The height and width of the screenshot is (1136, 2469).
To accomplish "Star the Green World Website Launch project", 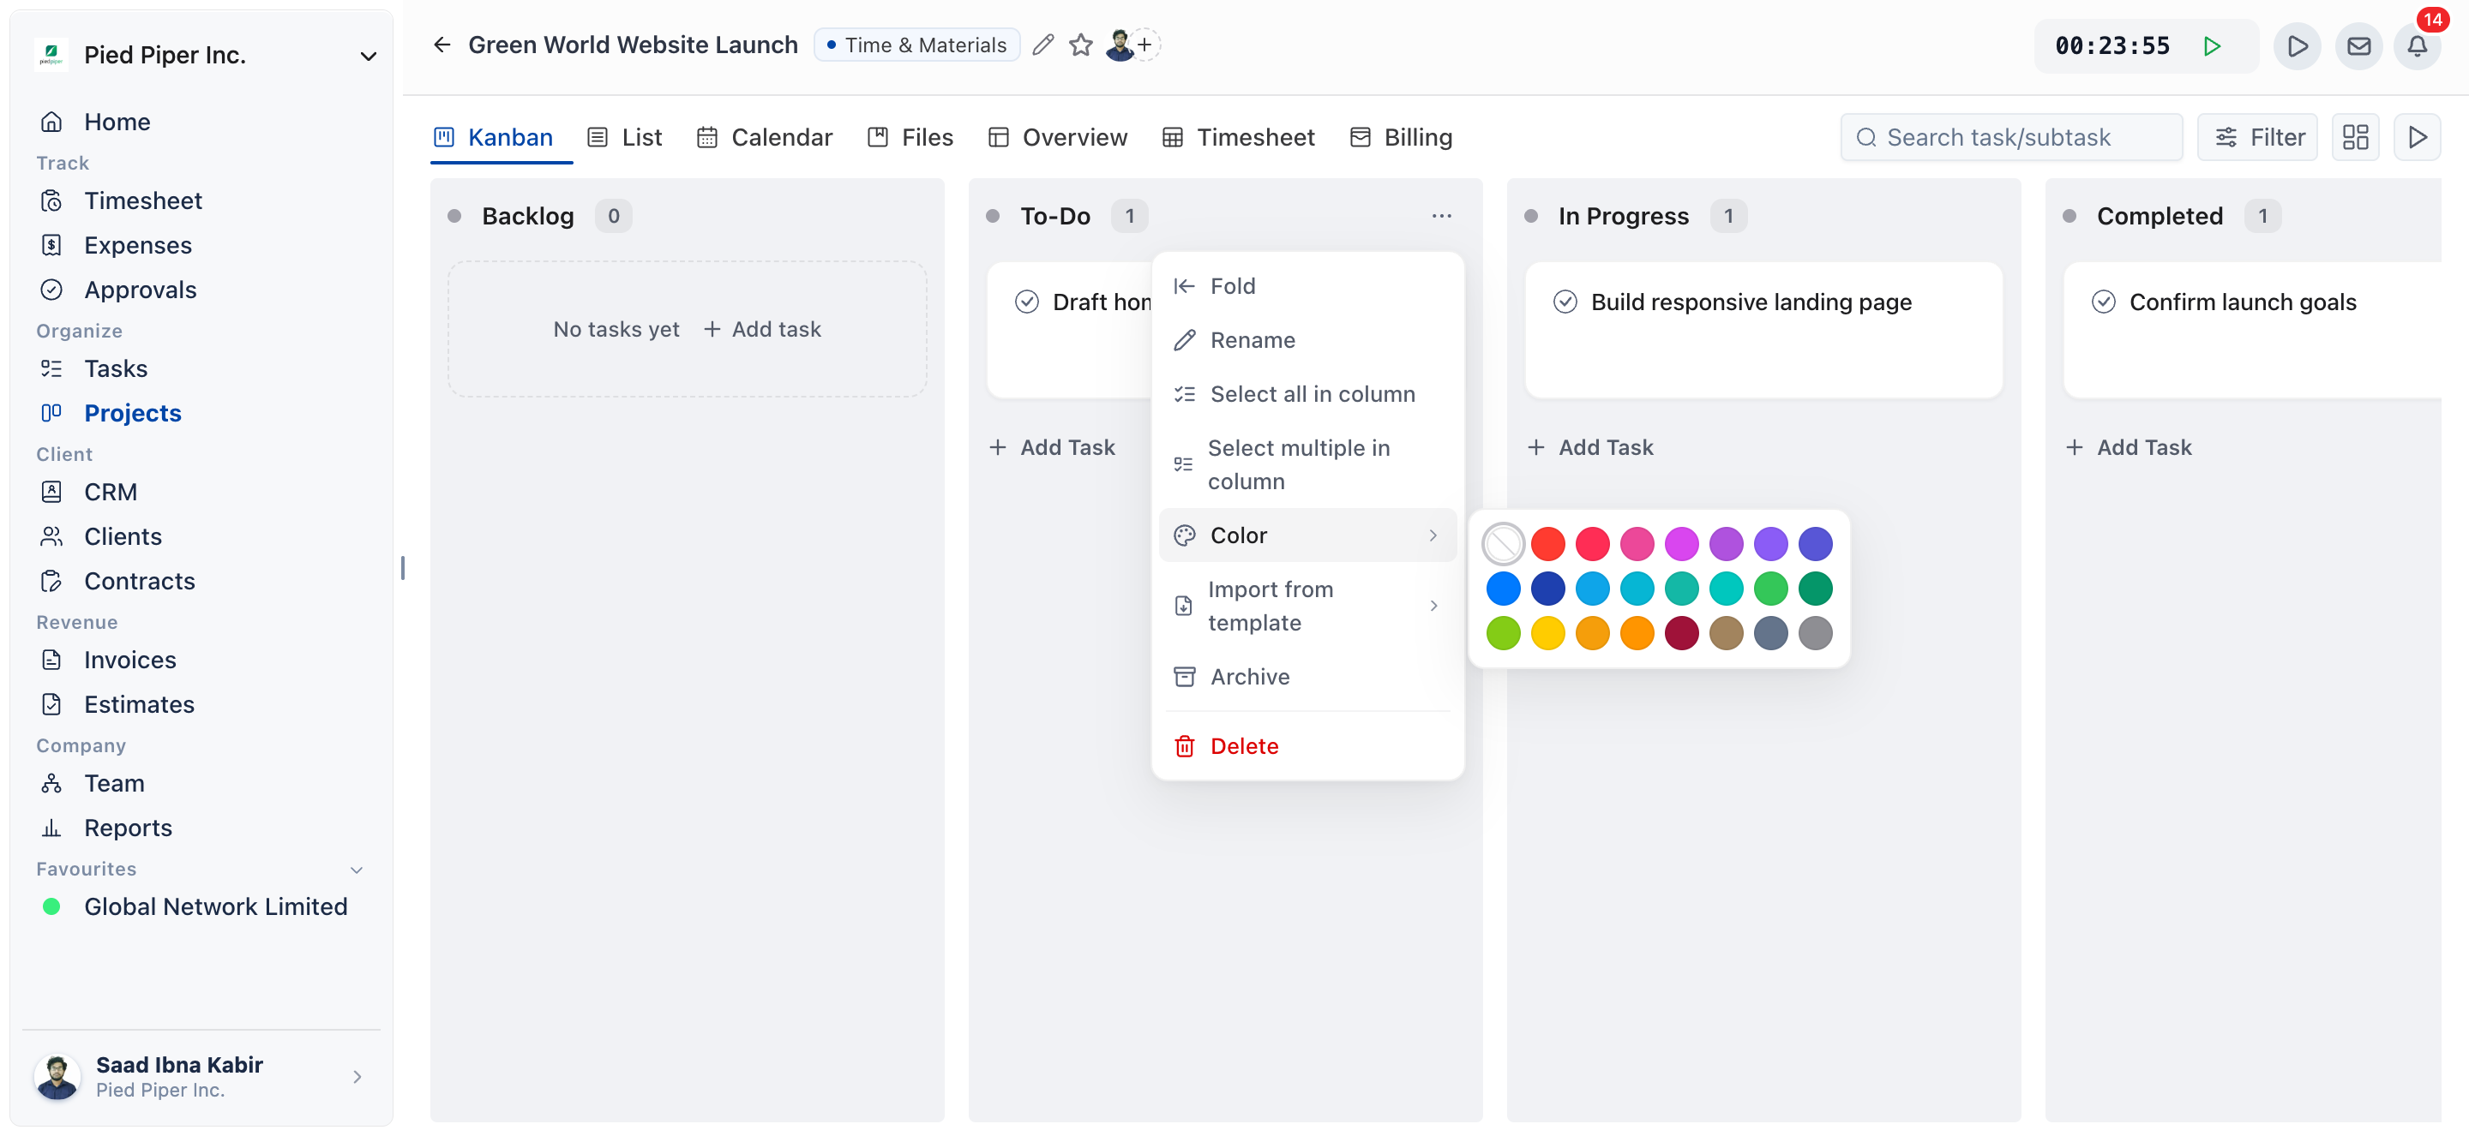I will click(1080, 45).
